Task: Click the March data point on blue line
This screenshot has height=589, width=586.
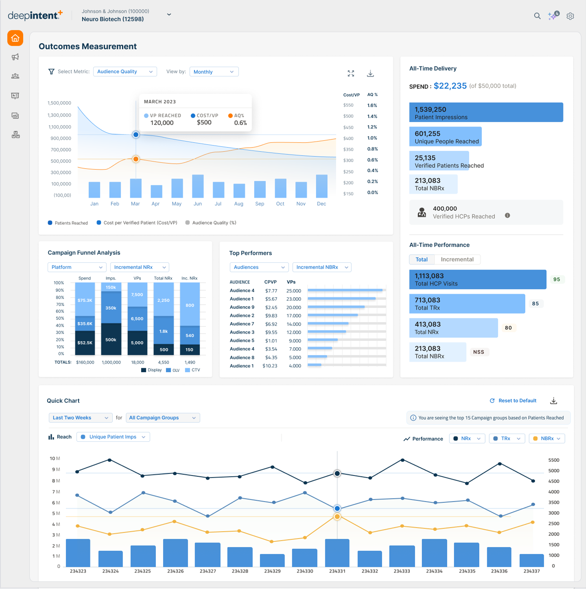Action: click(136, 135)
